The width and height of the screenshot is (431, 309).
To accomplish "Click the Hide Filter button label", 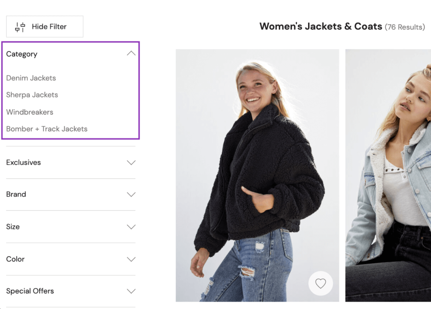I will [x=49, y=27].
